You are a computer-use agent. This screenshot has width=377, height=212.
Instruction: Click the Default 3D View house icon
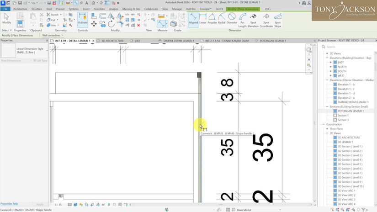93,3
